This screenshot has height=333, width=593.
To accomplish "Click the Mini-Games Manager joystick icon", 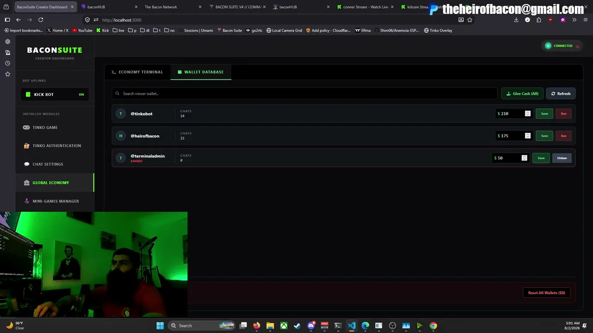I will click(x=26, y=201).
